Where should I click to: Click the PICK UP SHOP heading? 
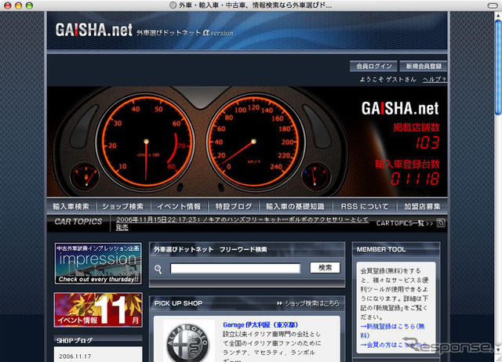click(178, 303)
